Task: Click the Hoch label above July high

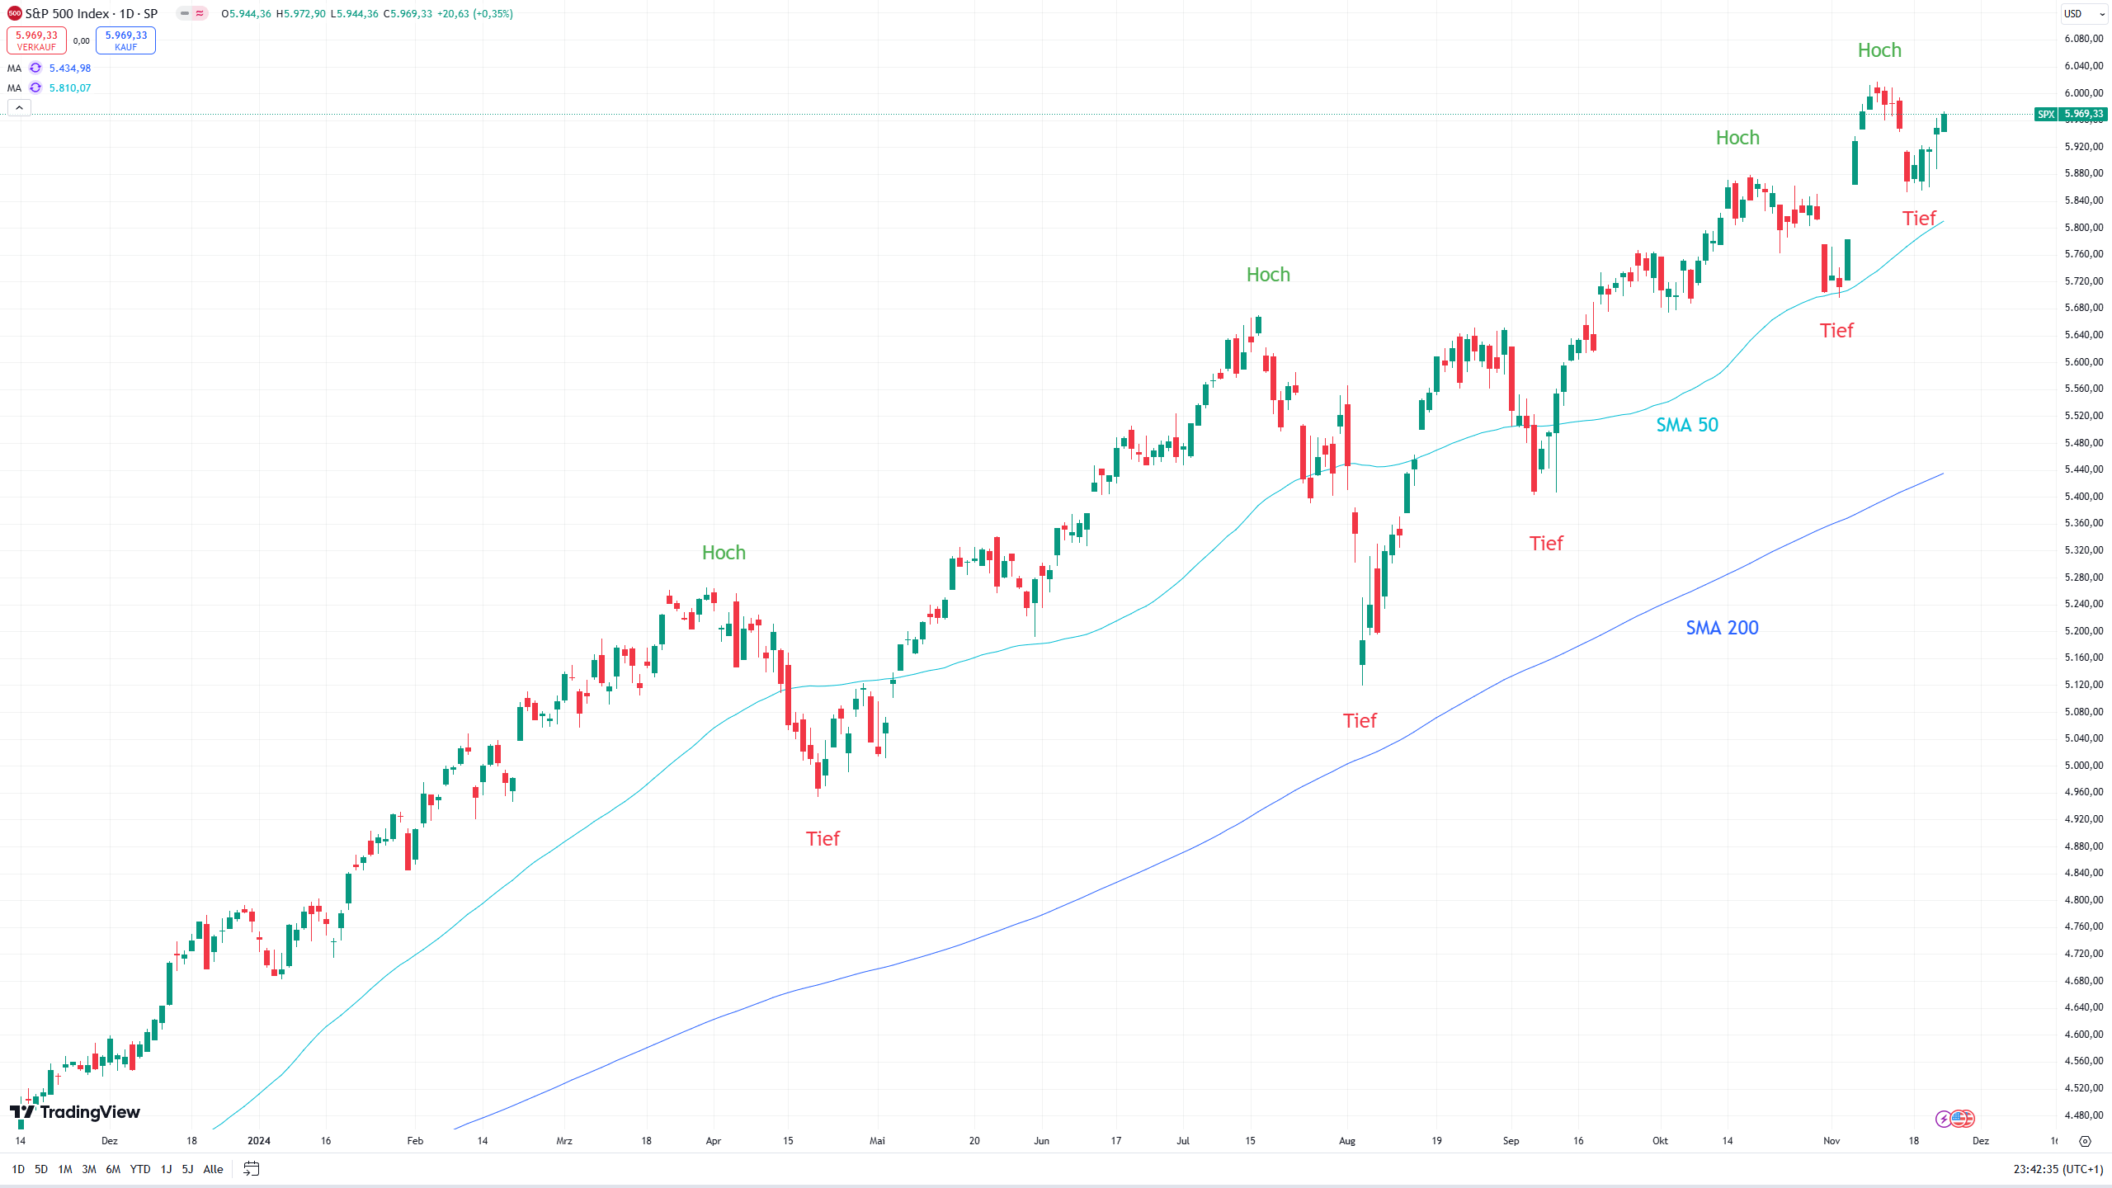Action: [x=1268, y=275]
